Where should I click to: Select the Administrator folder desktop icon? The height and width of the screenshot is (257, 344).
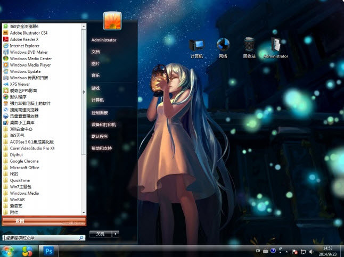click(x=275, y=48)
